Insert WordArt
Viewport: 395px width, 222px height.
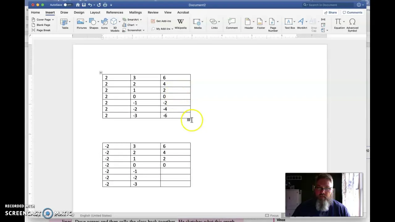[302, 24]
